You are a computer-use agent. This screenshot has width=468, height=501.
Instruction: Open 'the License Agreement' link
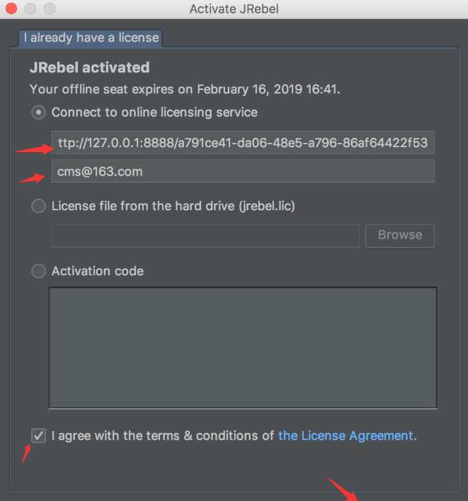(x=347, y=436)
